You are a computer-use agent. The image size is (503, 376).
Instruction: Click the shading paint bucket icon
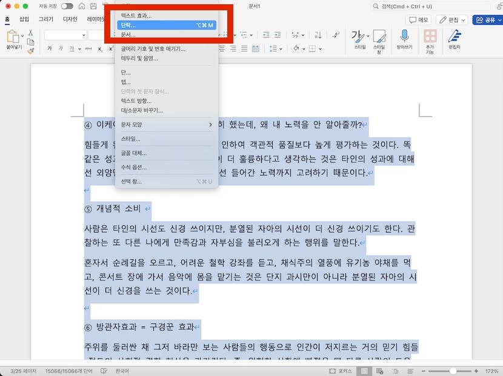[x=296, y=48]
